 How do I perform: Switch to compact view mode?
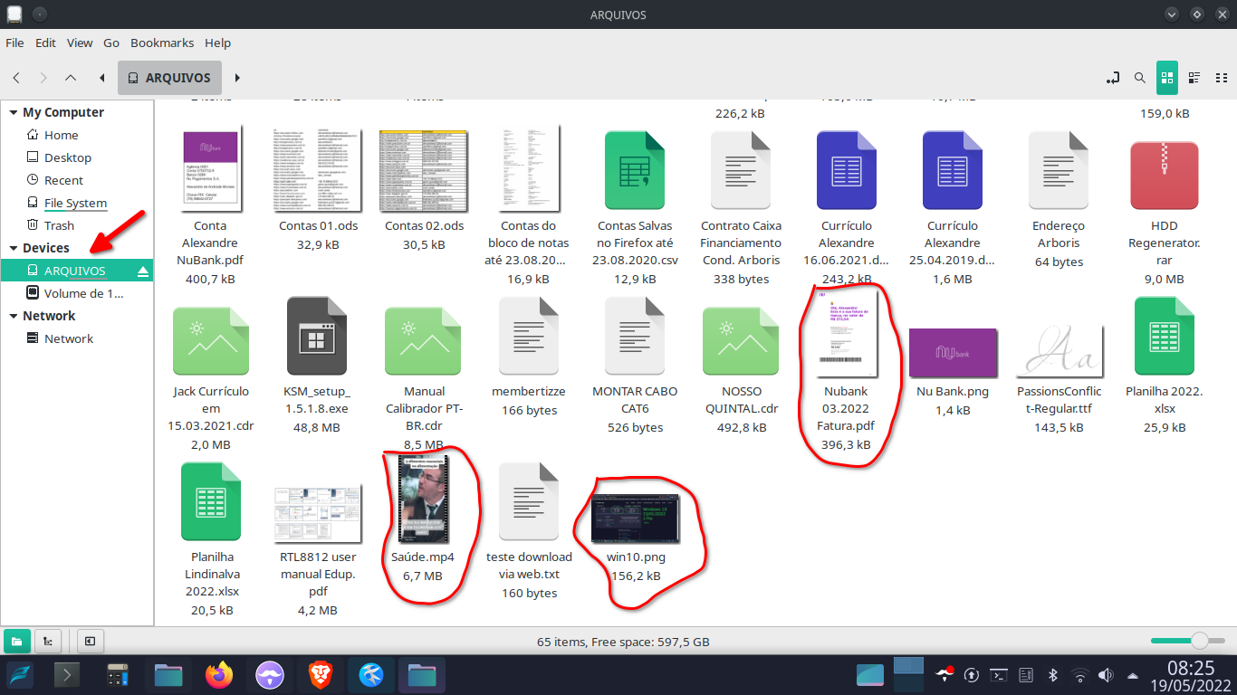1220,78
